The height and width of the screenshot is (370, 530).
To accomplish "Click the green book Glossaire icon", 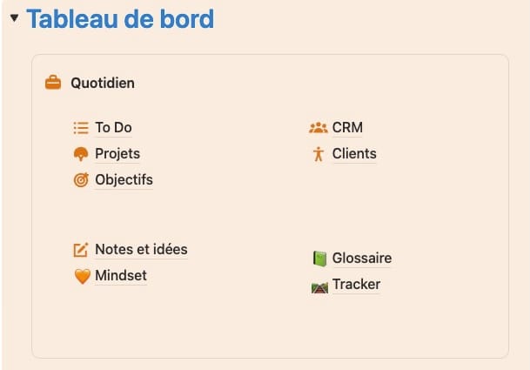I will 319,259.
